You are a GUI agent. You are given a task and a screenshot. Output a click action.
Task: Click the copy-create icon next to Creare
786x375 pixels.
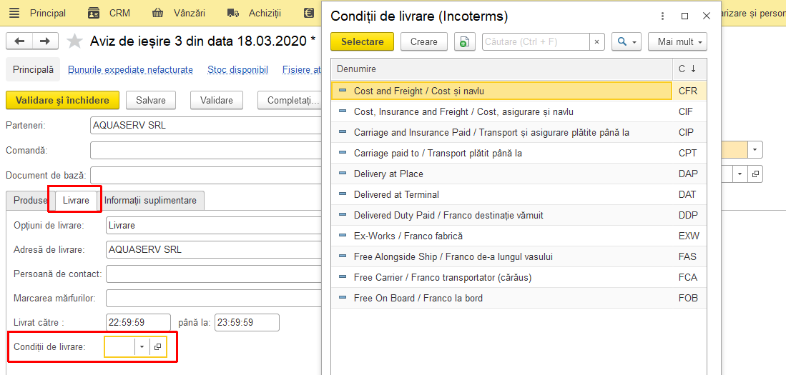465,42
